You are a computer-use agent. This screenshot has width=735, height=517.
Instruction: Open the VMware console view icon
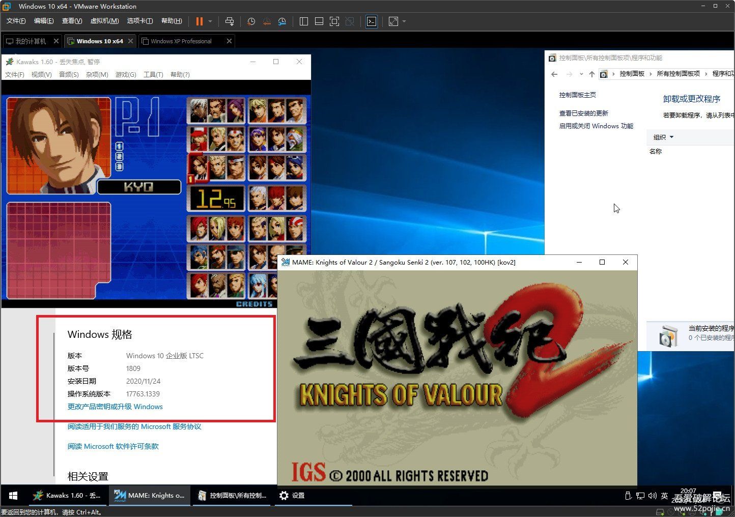(372, 21)
